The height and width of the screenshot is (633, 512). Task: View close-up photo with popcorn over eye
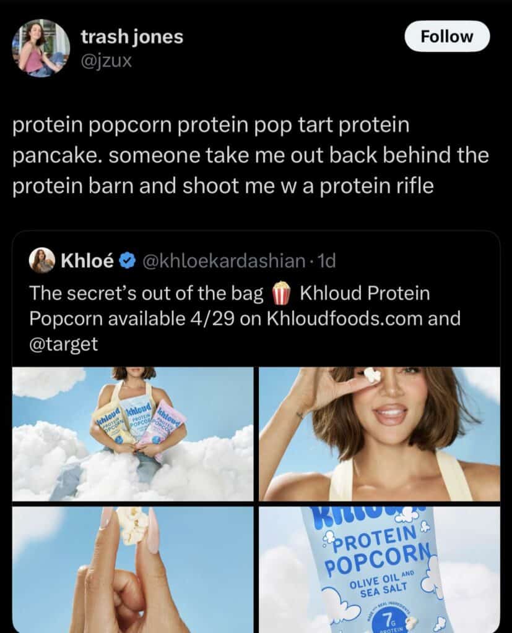click(x=380, y=434)
